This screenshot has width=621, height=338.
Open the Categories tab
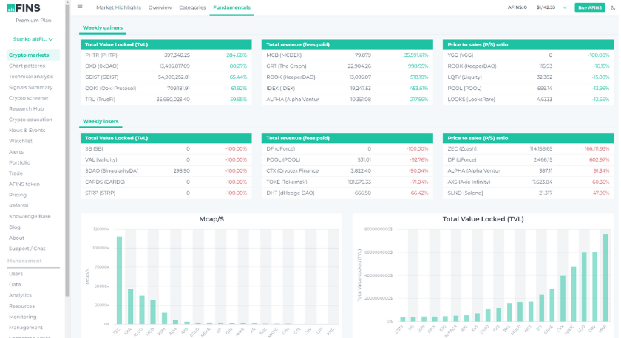192,7
